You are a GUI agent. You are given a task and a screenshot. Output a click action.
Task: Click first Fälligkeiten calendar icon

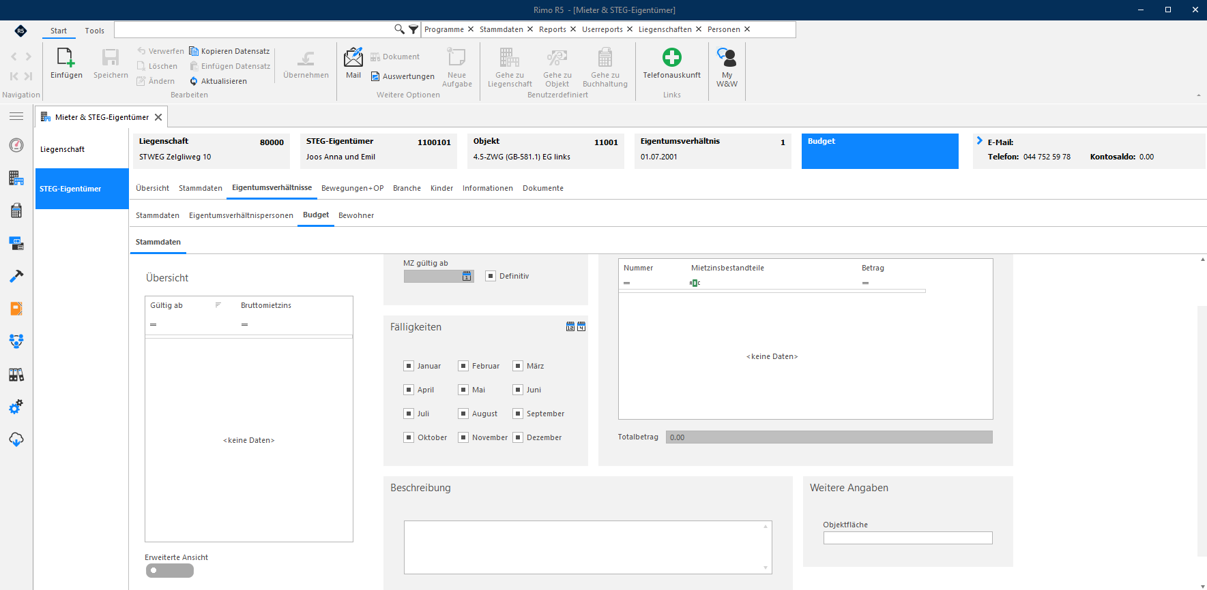(x=570, y=327)
